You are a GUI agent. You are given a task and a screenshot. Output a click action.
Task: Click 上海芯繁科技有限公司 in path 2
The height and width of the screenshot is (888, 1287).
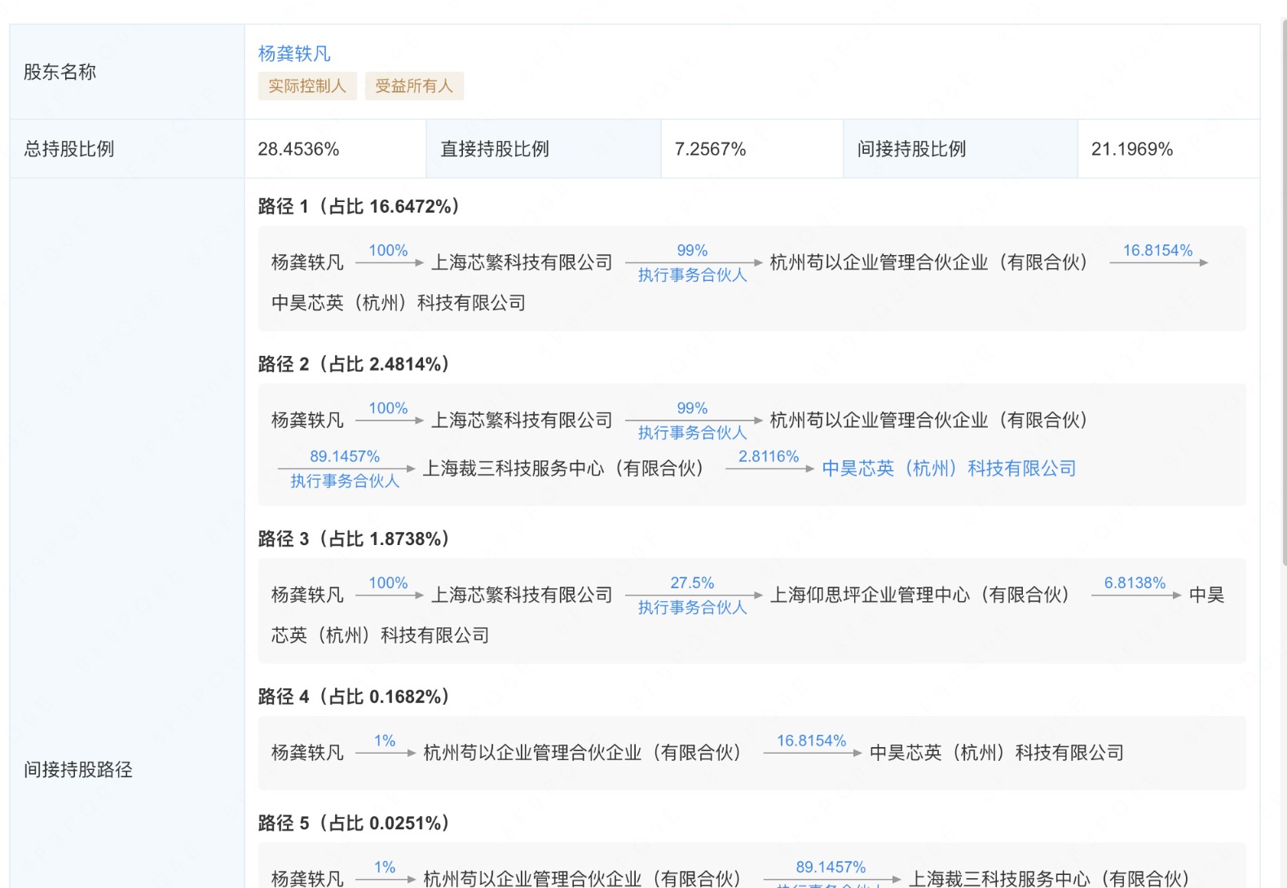522,420
